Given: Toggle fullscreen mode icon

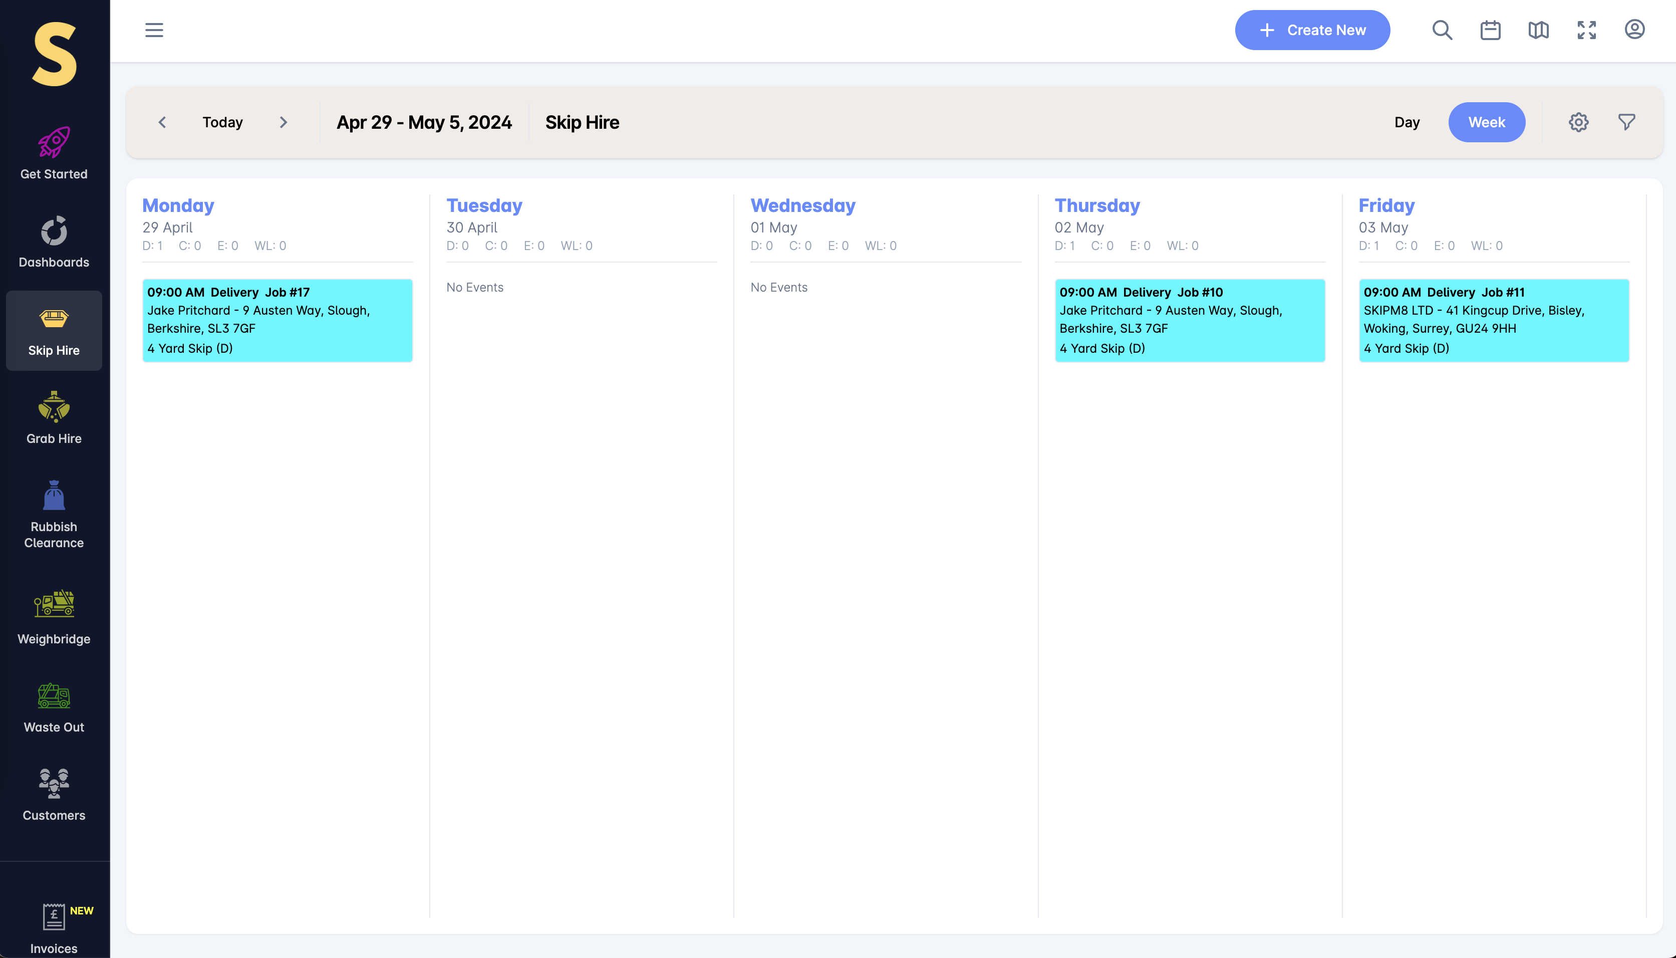Looking at the screenshot, I should pos(1586,30).
